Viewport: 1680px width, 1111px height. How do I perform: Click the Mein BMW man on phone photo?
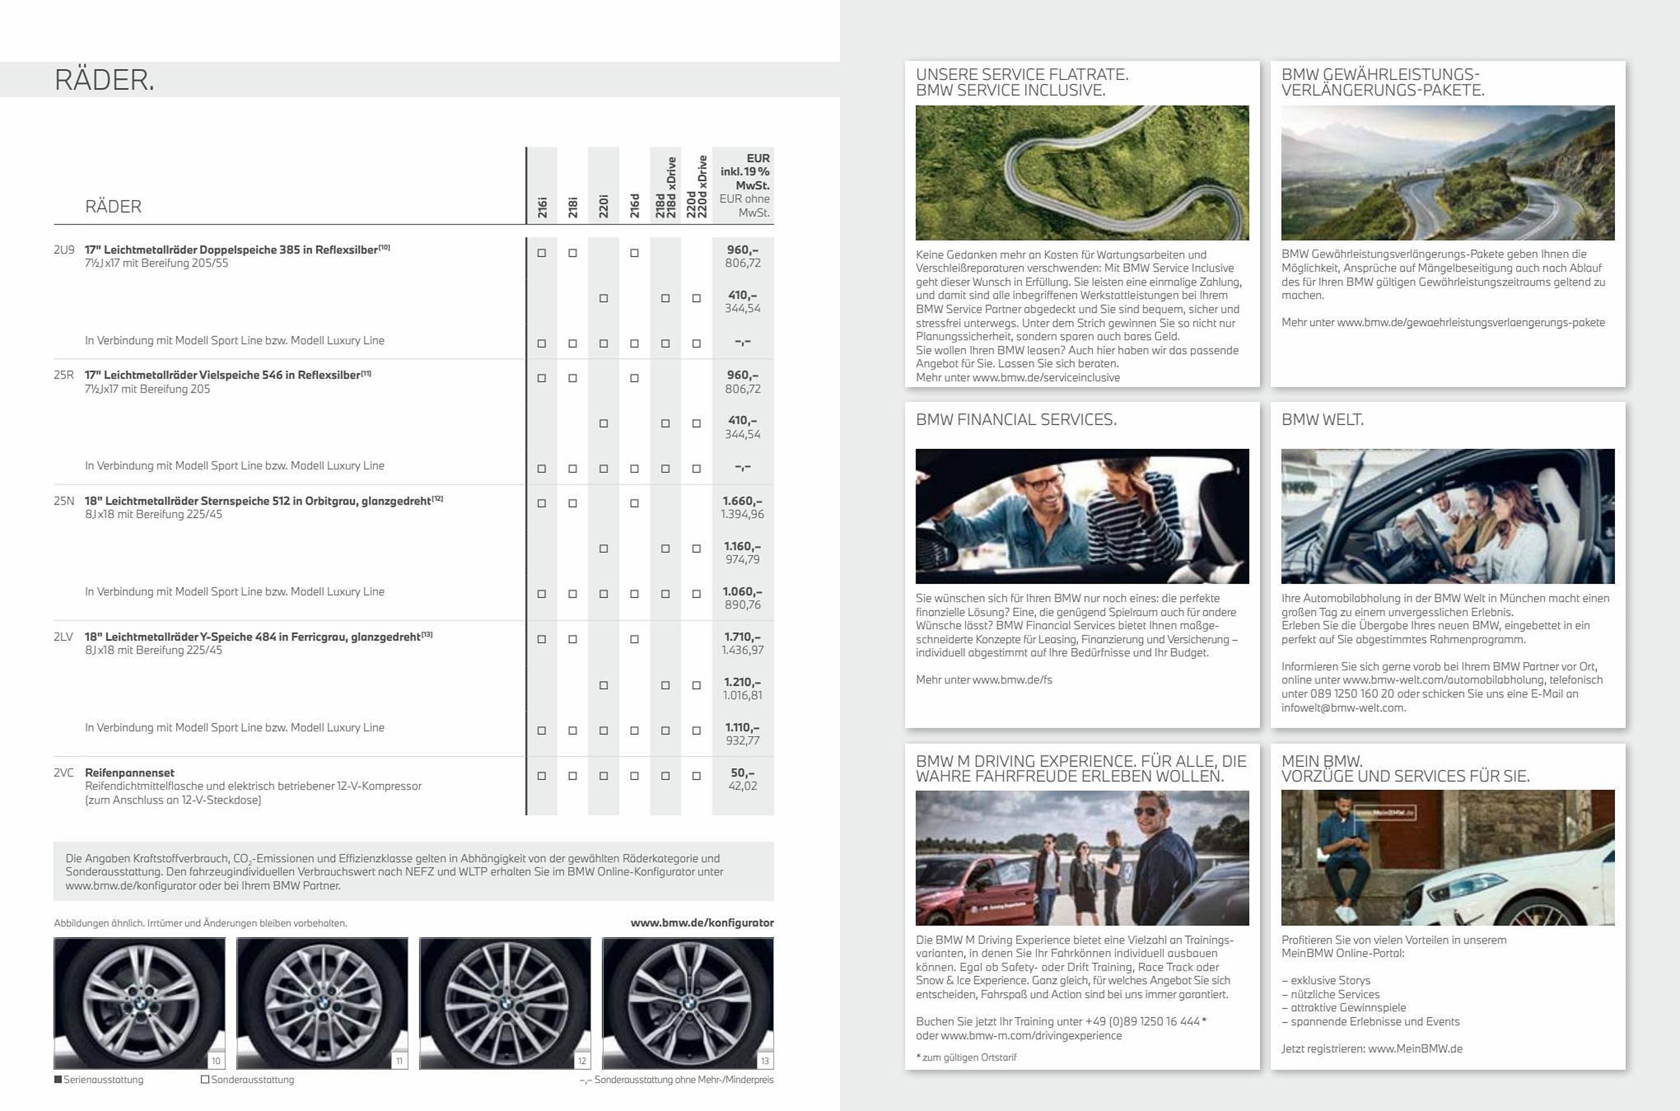(1448, 858)
